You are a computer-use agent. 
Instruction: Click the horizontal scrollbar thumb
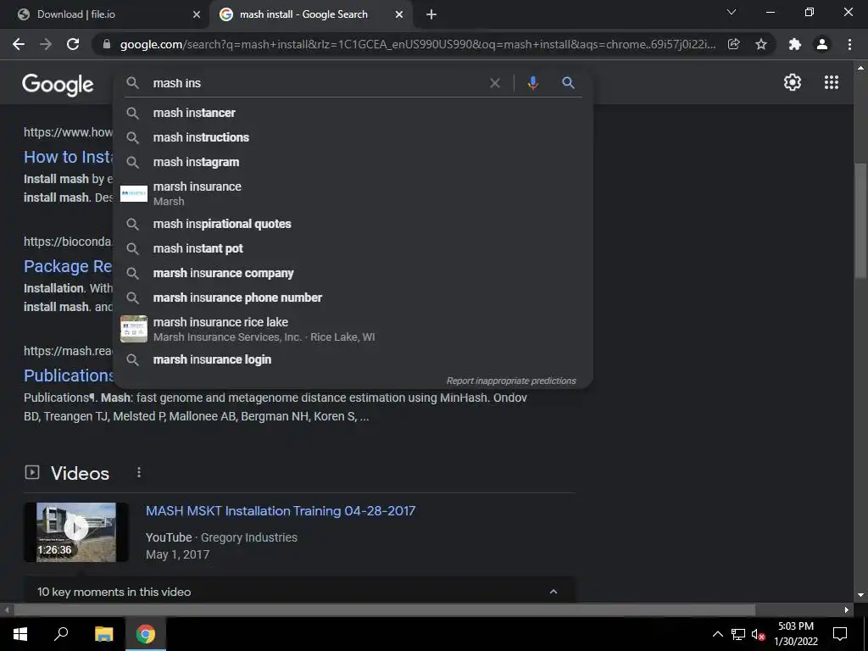coord(385,610)
